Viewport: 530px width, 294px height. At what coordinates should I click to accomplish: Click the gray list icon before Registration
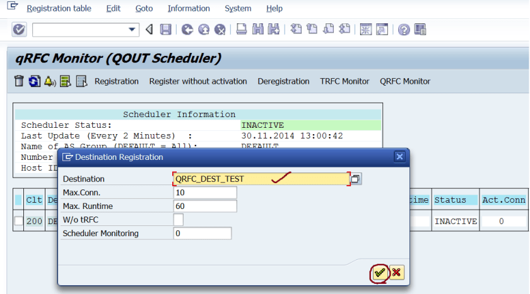[81, 81]
